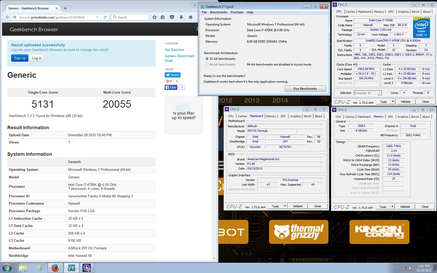Click the multi-core score 20055

pos(117,104)
